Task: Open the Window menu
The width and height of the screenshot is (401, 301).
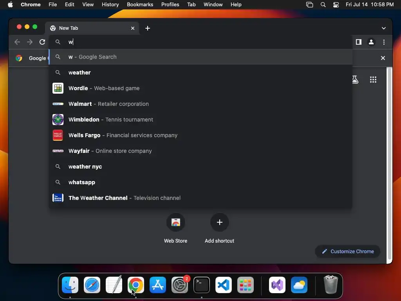Action: click(x=213, y=5)
